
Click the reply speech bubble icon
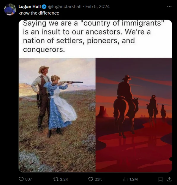coord(21,179)
